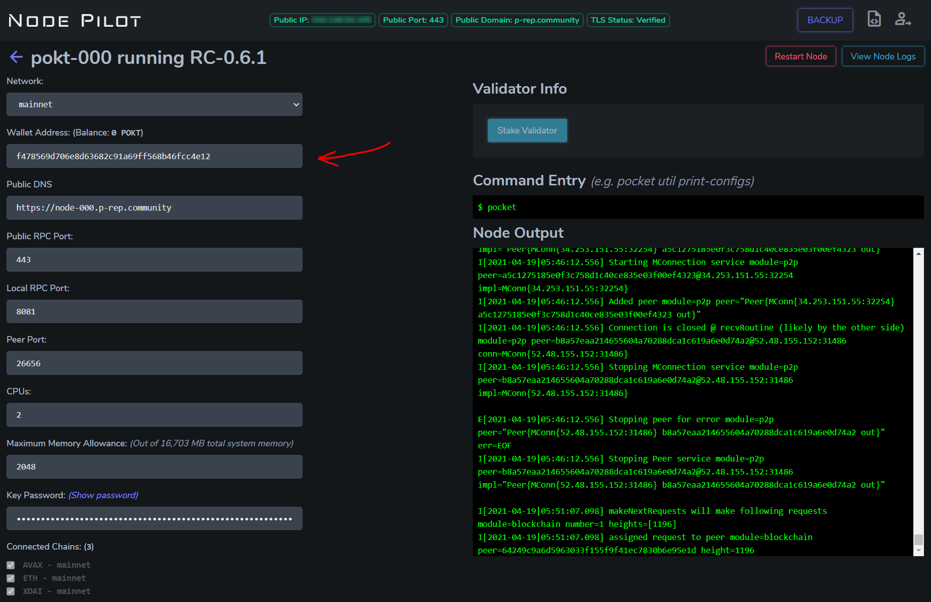Click Node Output scrollbar down arrow
The width and height of the screenshot is (931, 602).
click(918, 551)
